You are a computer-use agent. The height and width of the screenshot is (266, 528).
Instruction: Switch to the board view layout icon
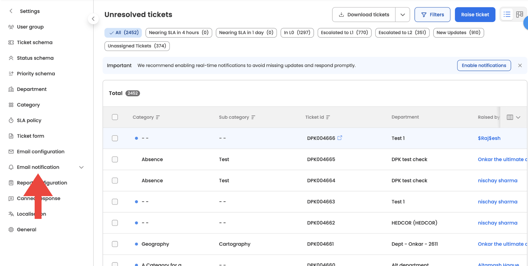[519, 15]
